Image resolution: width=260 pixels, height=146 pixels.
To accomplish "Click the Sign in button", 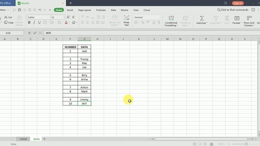I will click(238, 3).
